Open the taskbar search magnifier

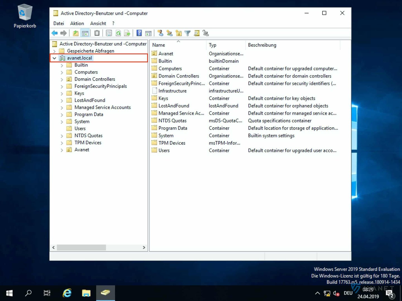(x=28, y=293)
